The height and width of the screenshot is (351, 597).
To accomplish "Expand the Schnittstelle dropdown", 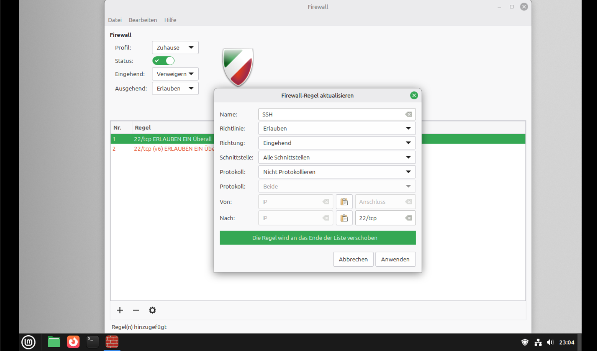I will [337, 157].
